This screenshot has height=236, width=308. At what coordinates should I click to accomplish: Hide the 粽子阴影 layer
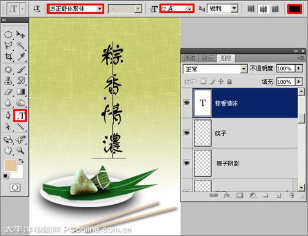[x=187, y=163]
